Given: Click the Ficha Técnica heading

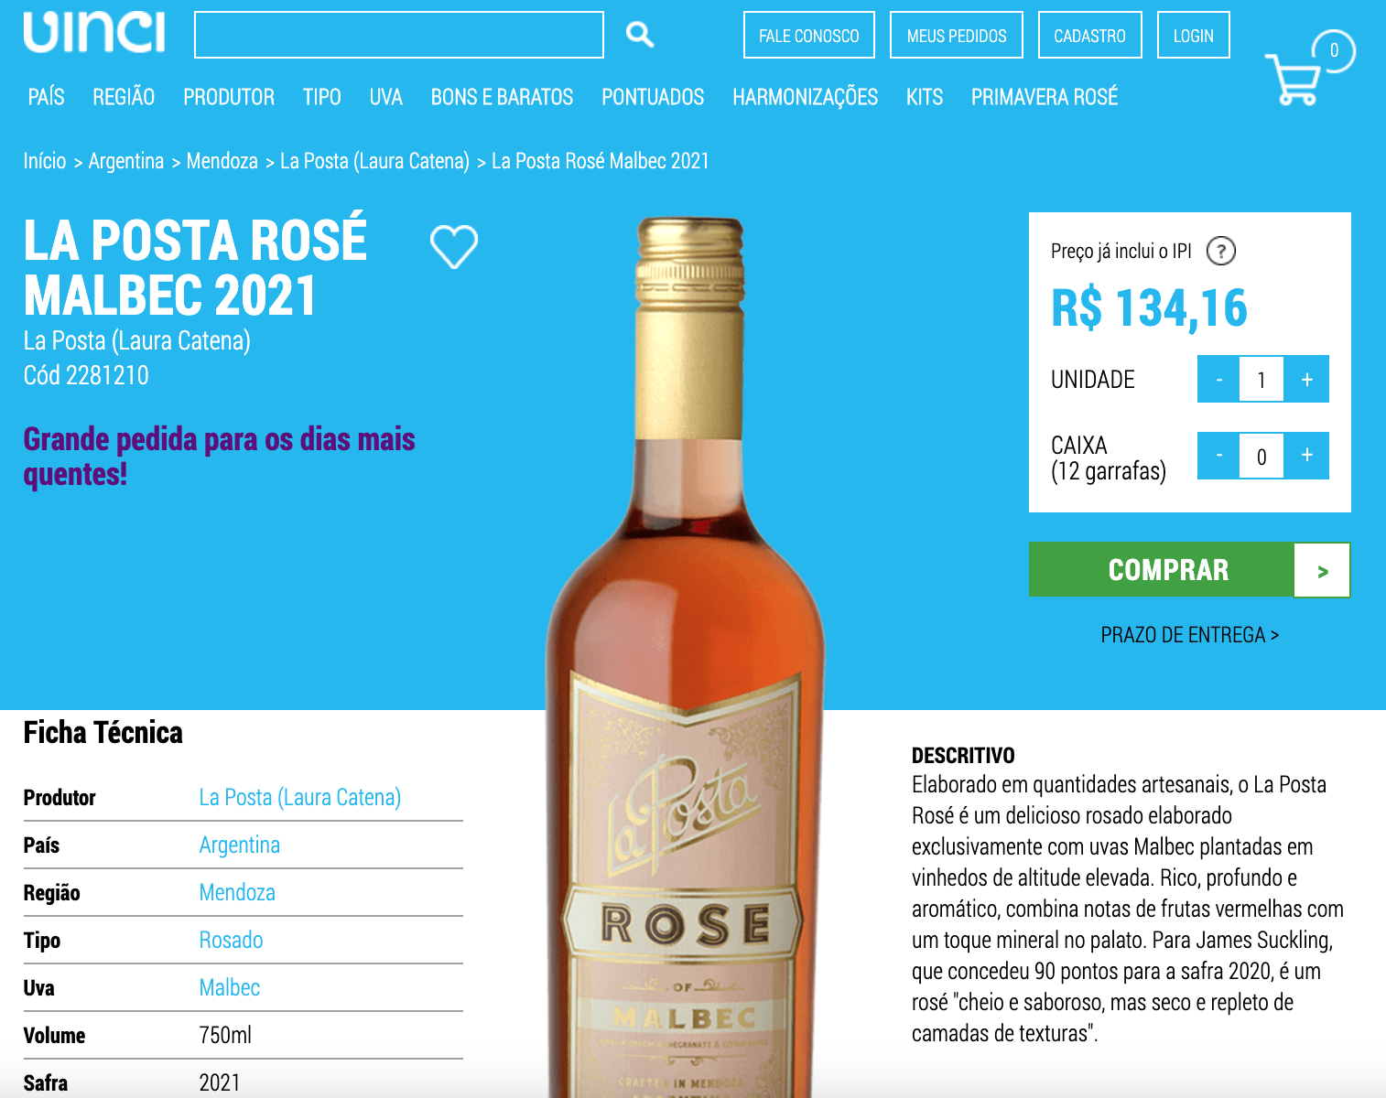Looking at the screenshot, I should coord(103,733).
